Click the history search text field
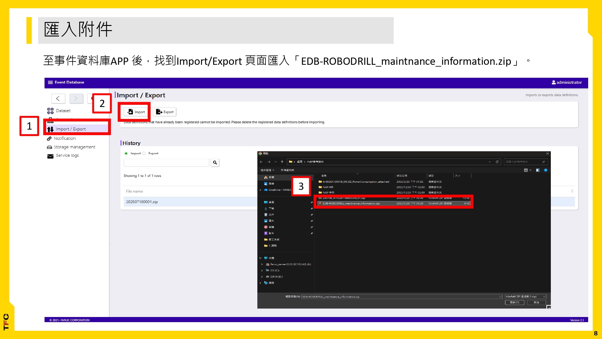Viewport: 602px width, 339px height. (166, 163)
